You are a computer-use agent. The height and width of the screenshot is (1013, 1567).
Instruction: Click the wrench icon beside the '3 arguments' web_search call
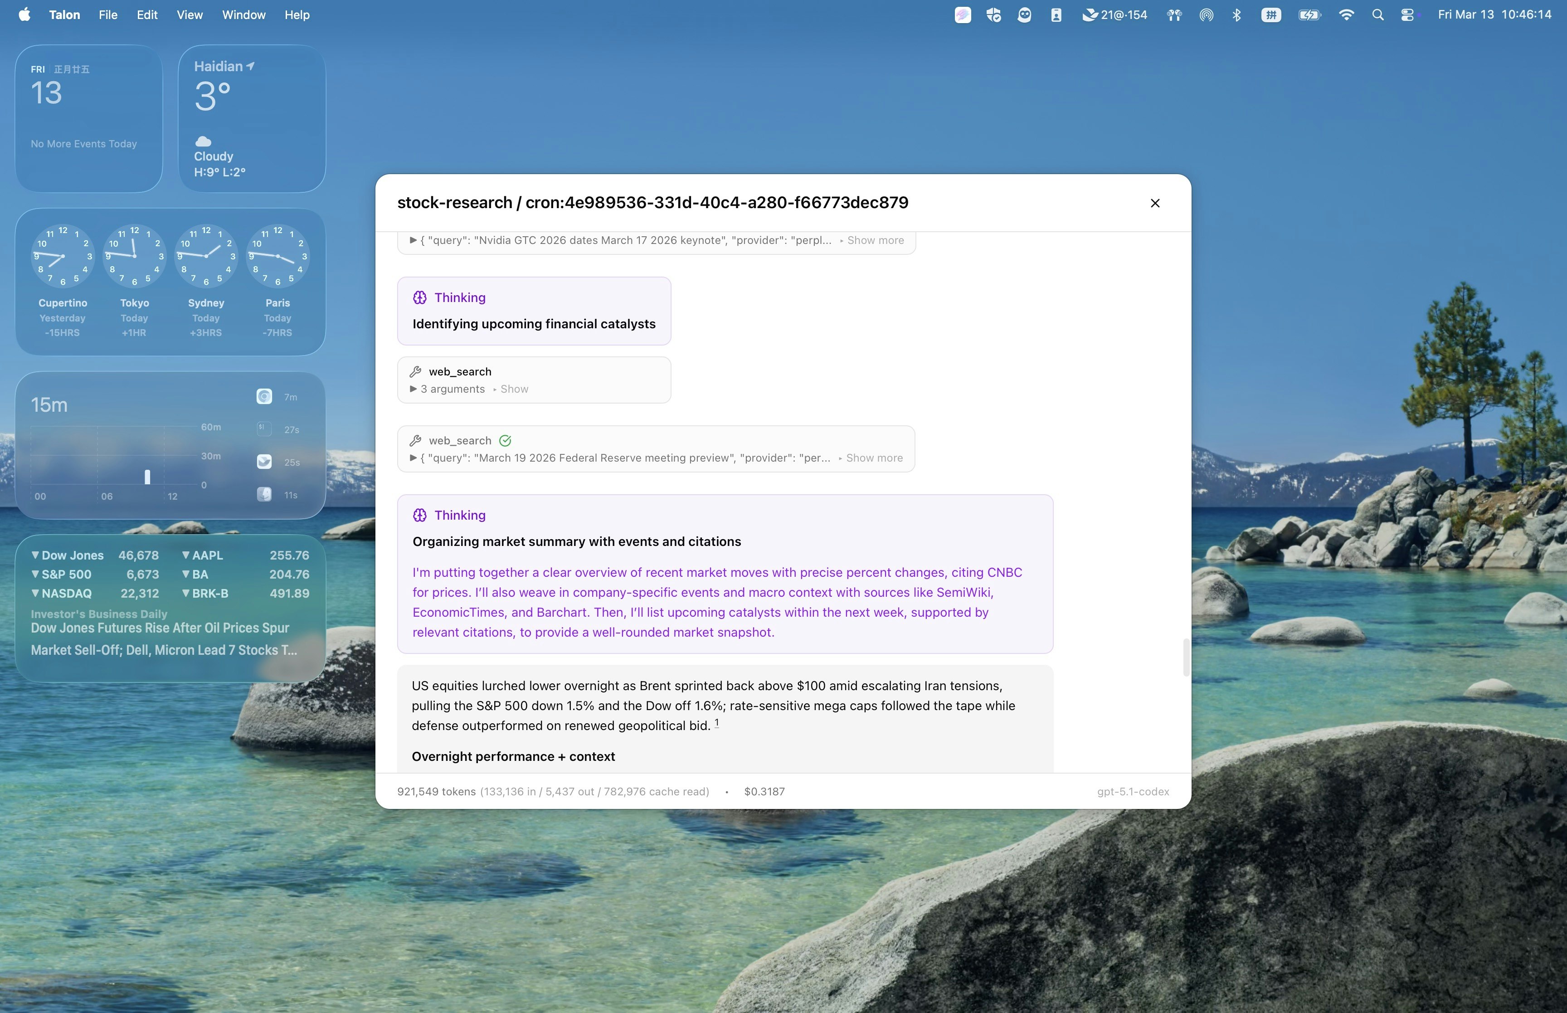click(416, 372)
